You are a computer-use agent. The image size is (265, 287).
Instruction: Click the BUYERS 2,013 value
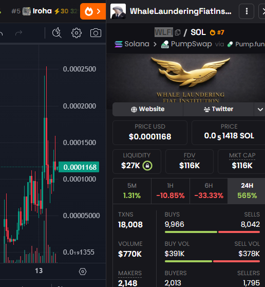tap(173, 283)
